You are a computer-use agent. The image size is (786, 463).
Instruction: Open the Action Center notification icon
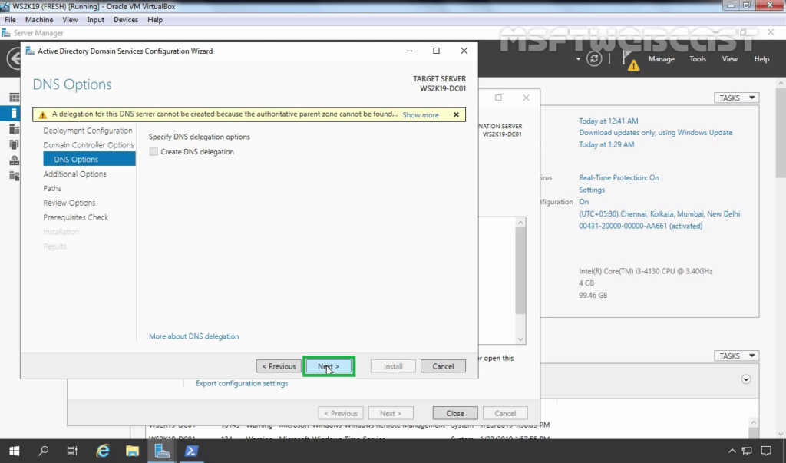click(x=766, y=451)
